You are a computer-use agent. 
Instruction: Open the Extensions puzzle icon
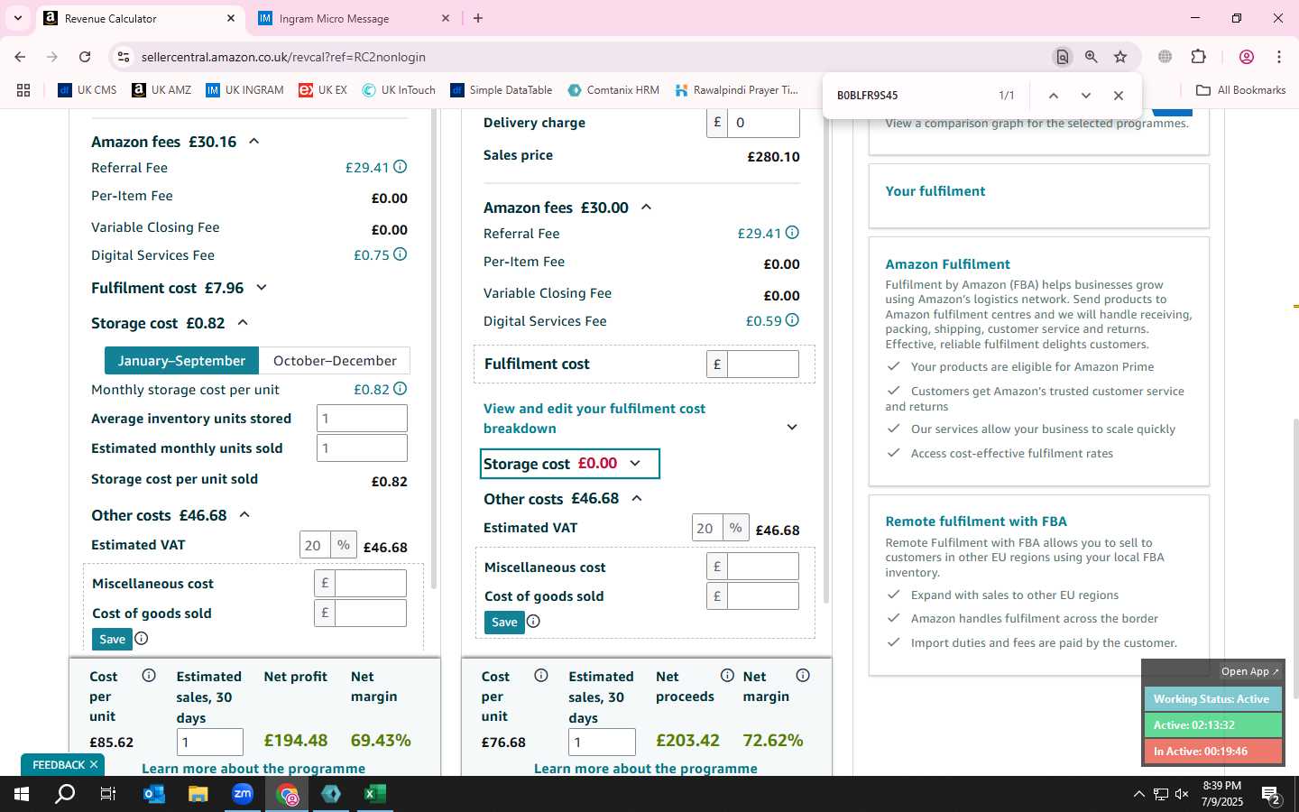(1198, 57)
